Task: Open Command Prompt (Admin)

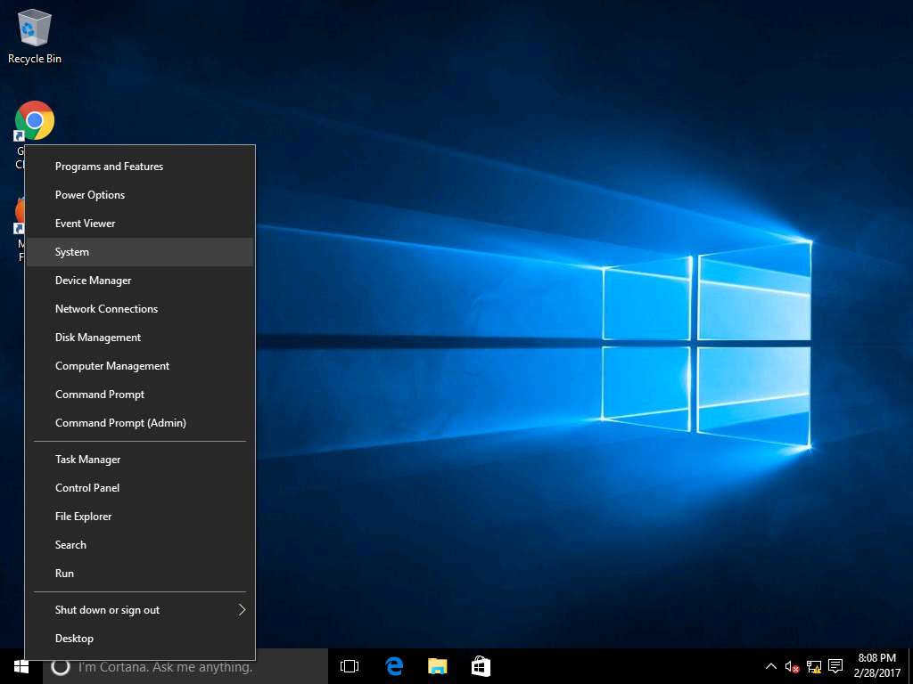Action: click(x=140, y=423)
